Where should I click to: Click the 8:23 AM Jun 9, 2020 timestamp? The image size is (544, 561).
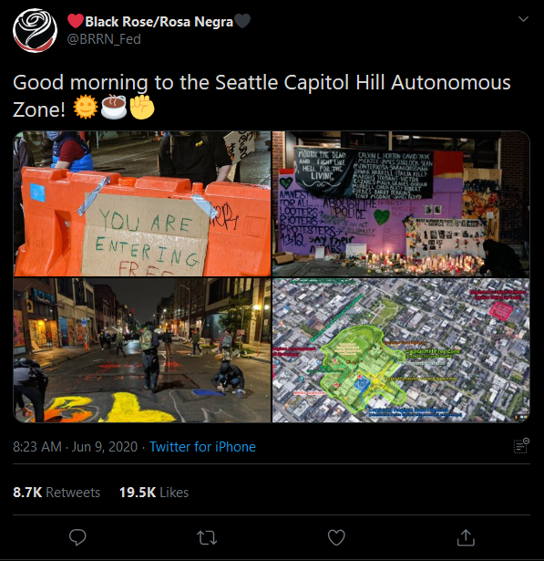coord(75,447)
